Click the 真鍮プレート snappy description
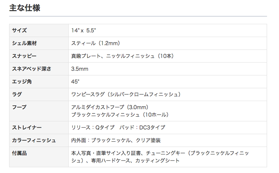Image resolution: width=279 pixels, height=173 pixels. [x=123, y=56]
